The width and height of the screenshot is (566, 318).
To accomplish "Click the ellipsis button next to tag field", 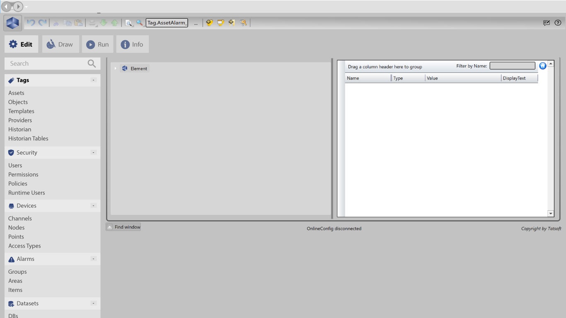I will (196, 23).
